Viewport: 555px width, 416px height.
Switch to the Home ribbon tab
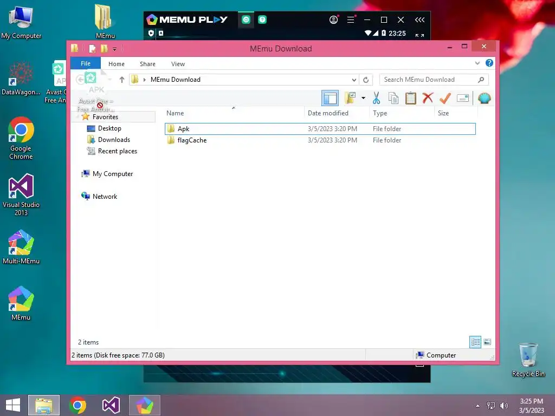pyautogui.click(x=117, y=64)
